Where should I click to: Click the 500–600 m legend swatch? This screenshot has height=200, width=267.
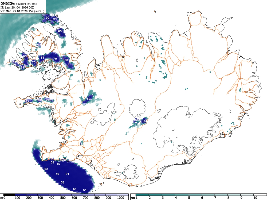coord(66,195)
